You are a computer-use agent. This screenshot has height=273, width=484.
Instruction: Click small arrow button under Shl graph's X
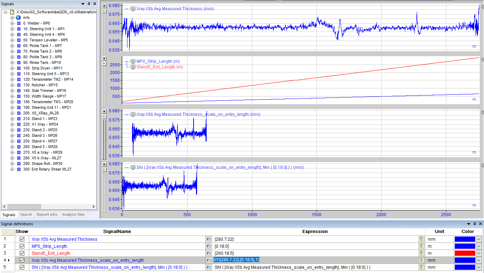coord(104,169)
